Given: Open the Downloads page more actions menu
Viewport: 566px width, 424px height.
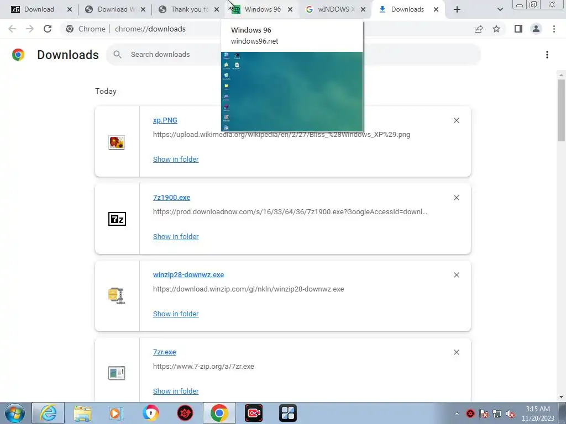Looking at the screenshot, I should 547,55.
